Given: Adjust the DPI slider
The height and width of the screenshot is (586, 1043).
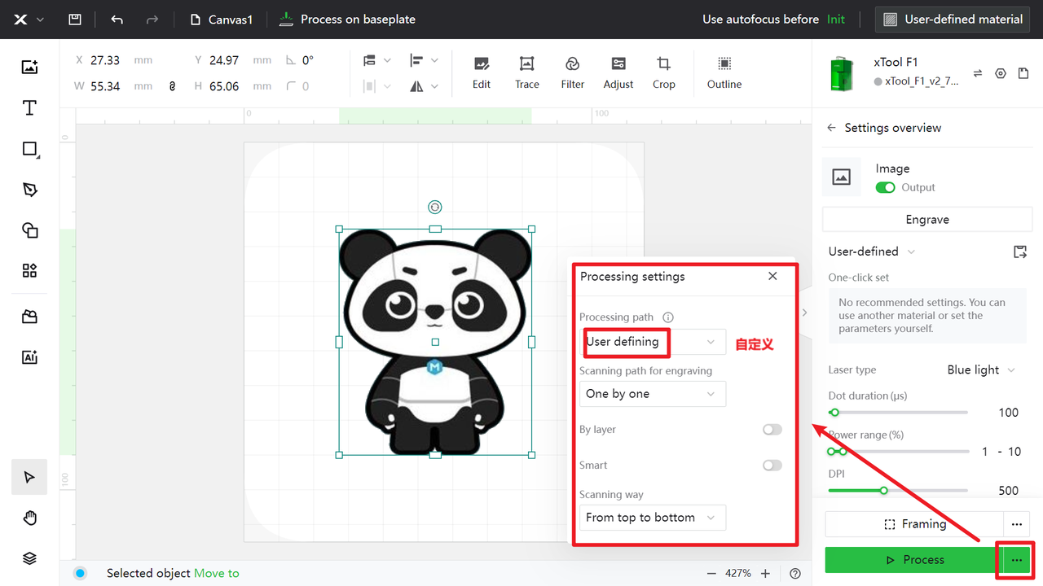Looking at the screenshot, I should [883, 490].
